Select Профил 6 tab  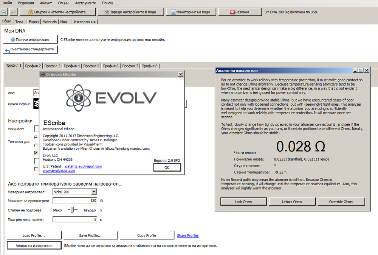pos(111,66)
